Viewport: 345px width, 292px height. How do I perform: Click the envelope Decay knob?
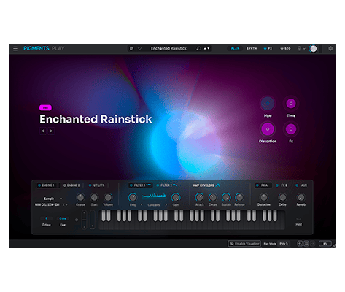pos(213,197)
